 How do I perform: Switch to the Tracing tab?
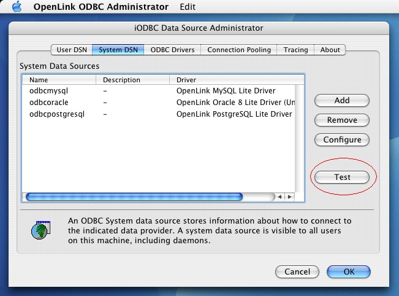[x=295, y=50]
